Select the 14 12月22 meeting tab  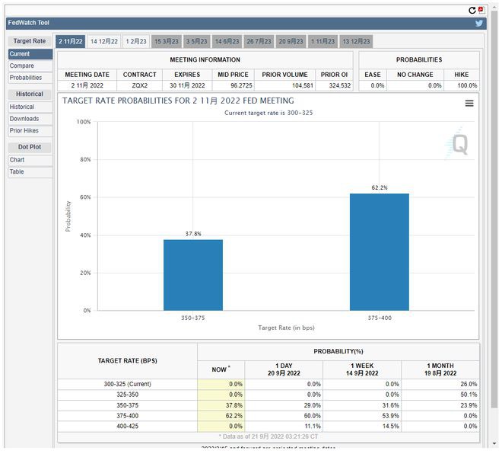click(x=103, y=41)
